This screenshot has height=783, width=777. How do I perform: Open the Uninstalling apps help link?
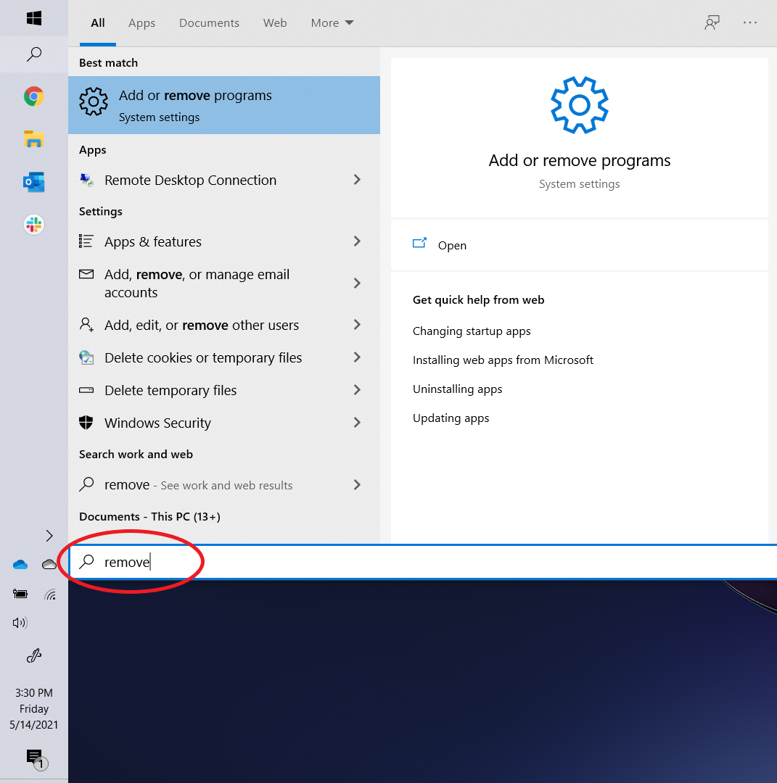457,389
